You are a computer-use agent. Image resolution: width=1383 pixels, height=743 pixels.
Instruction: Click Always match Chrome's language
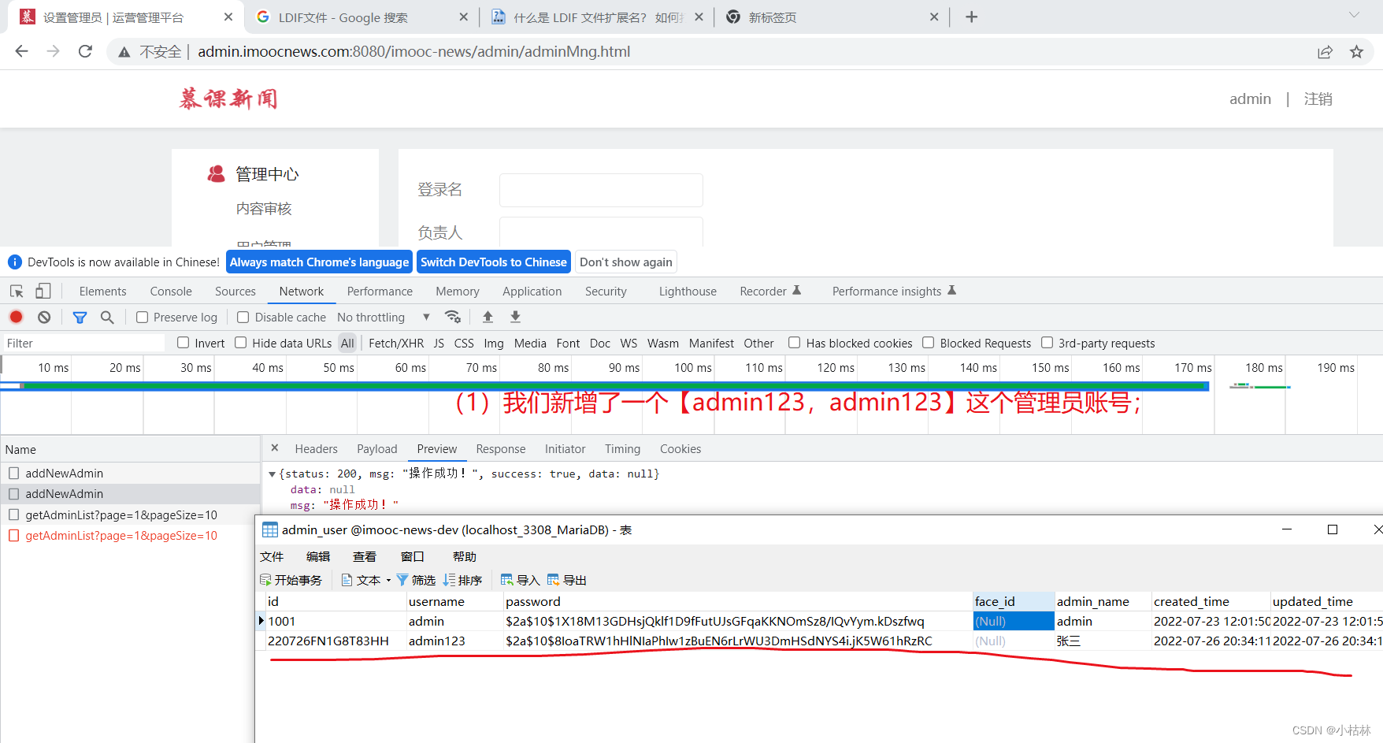319,262
